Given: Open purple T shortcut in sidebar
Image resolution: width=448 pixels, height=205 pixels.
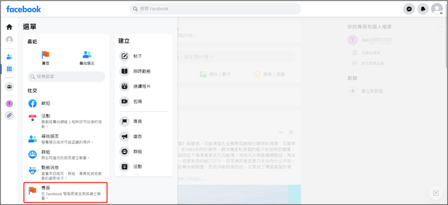Looking at the screenshot, I should pyautogui.click(x=9, y=104).
